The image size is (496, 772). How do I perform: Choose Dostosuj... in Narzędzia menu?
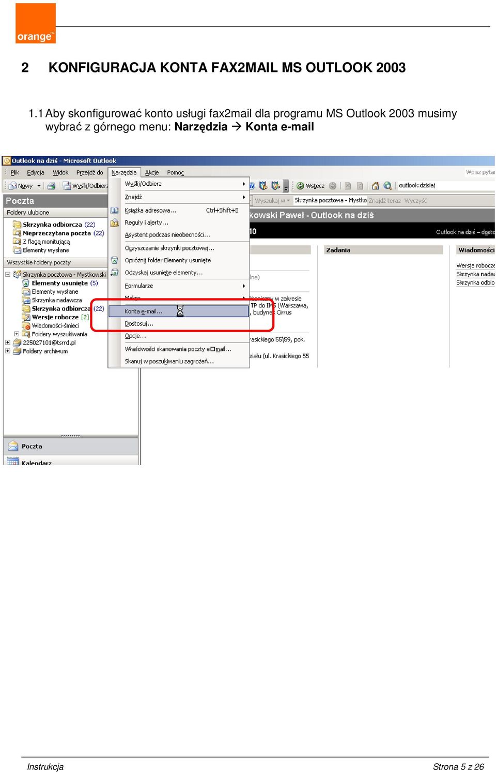pyautogui.click(x=179, y=324)
